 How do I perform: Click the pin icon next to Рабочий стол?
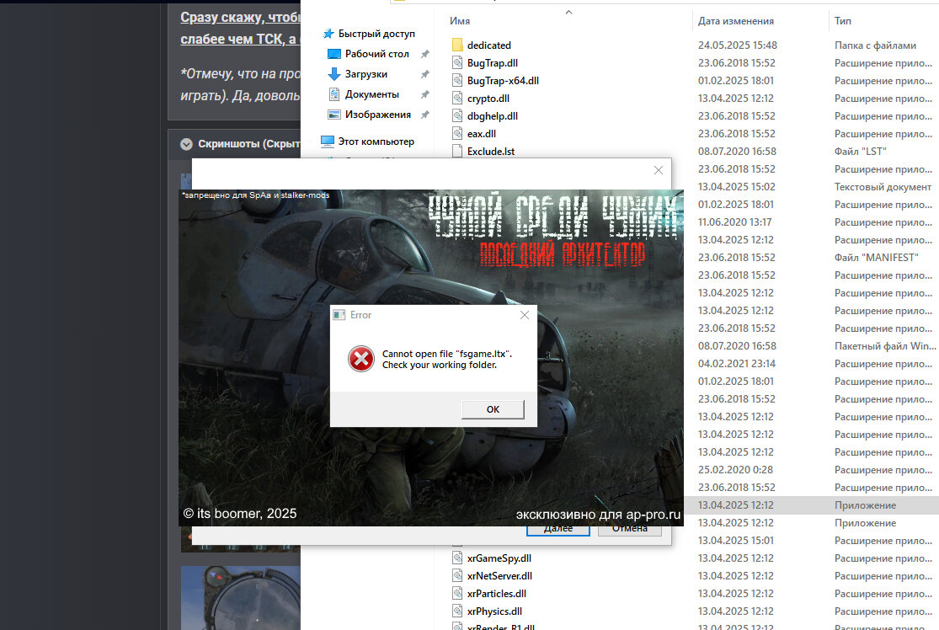(424, 54)
